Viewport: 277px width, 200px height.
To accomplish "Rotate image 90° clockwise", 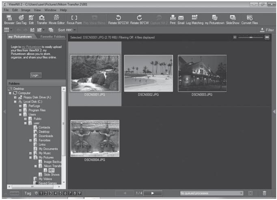I will pos(139,20).
